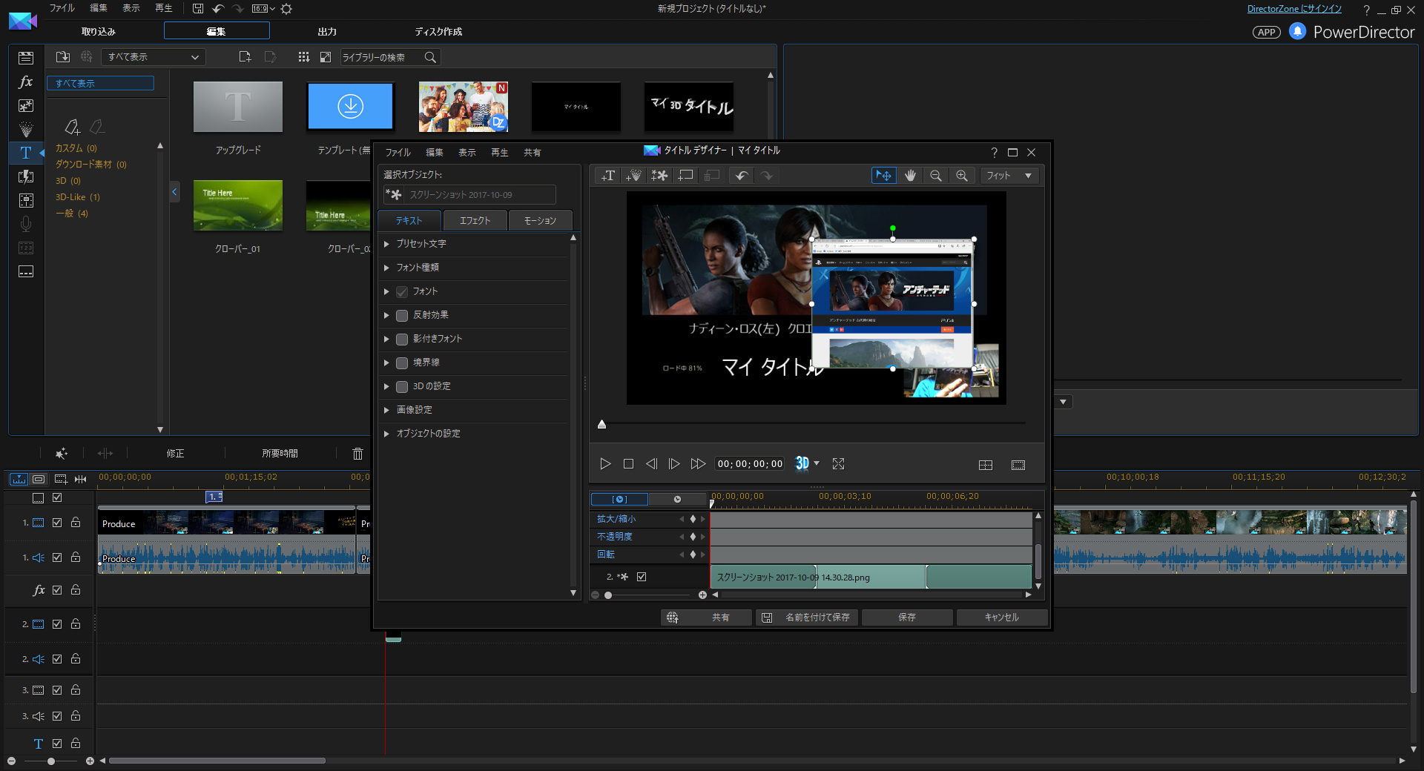The width and height of the screenshot is (1424, 771).
Task: Click the insert particle icon in Title Designer toolbar
Action: [x=633, y=176]
